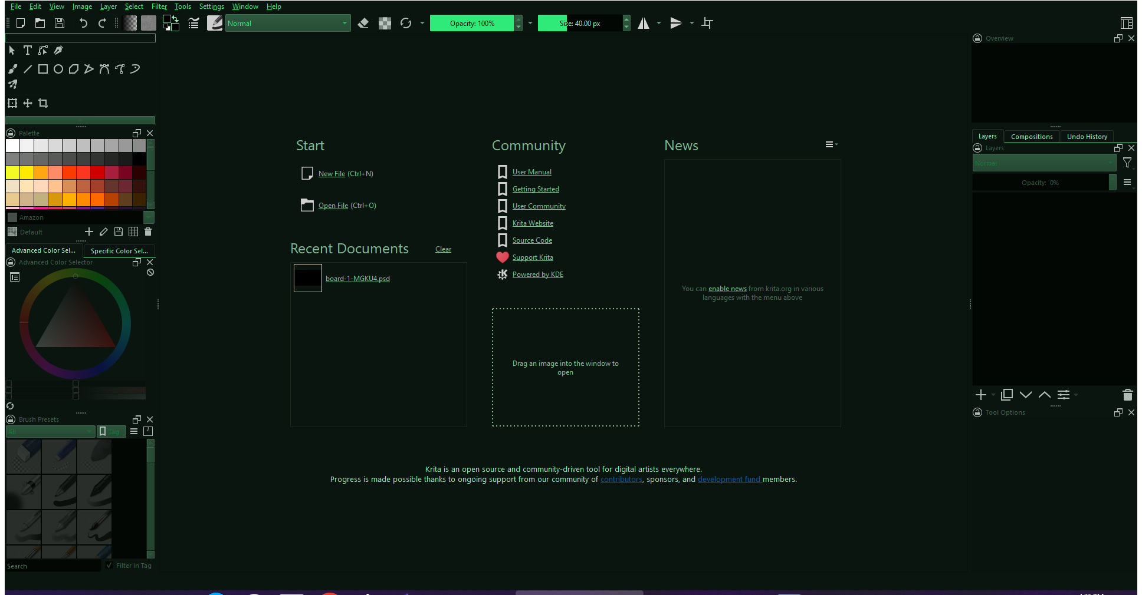Duplicate the layer in Layers docker
This screenshot has width=1142, height=595.
(1007, 395)
